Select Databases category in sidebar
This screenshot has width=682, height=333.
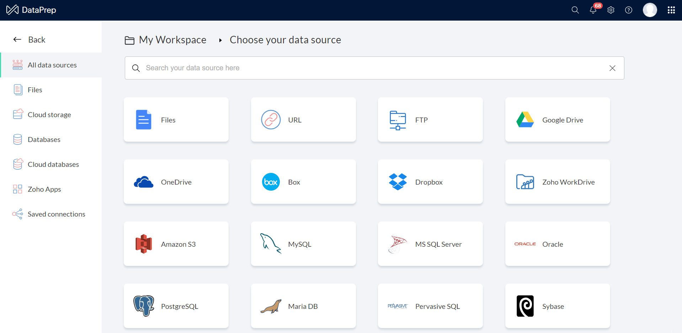pos(51,140)
